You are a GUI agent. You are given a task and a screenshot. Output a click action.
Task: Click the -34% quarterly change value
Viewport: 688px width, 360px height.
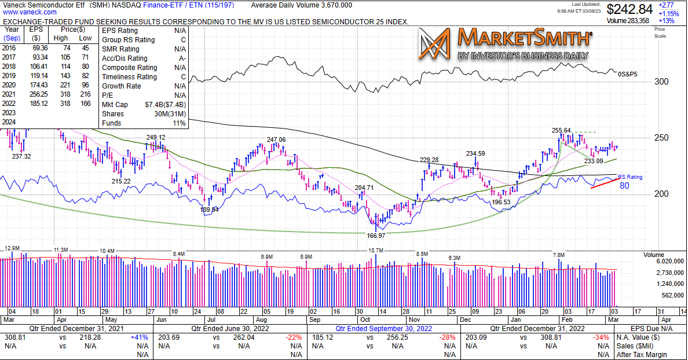tap(601, 337)
